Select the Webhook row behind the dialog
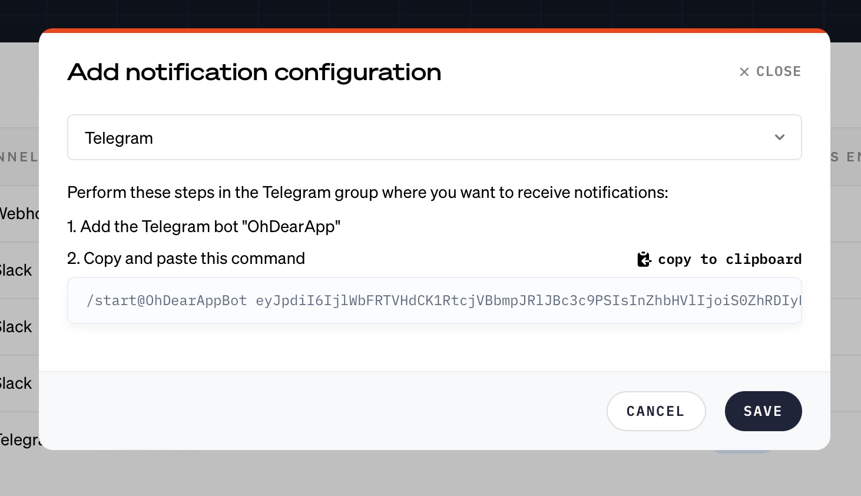Image resolution: width=861 pixels, height=496 pixels. [19, 213]
